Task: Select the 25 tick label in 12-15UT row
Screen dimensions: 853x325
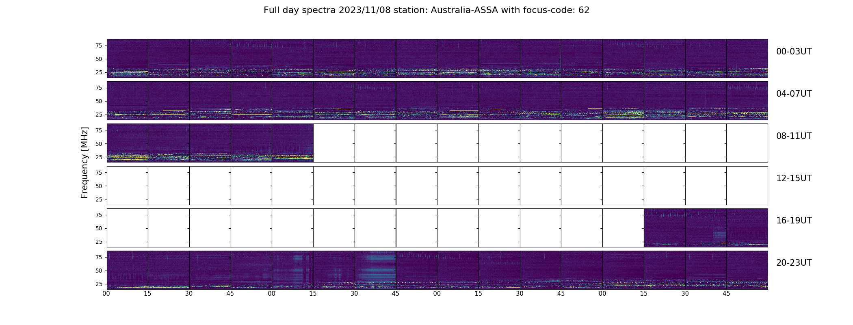Action: (x=99, y=199)
